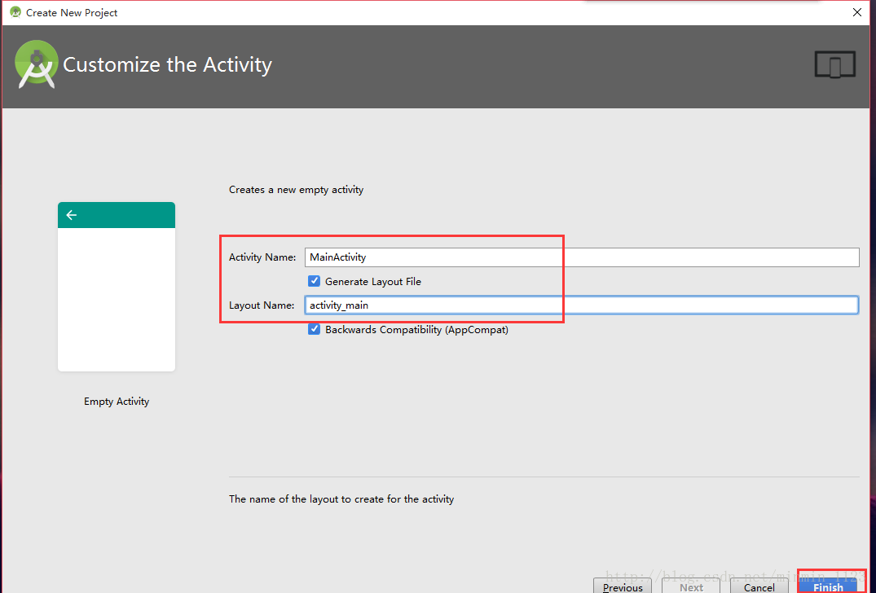The width and height of the screenshot is (876, 593).
Task: Click the small Android icon in the title bar
Action: tap(15, 12)
